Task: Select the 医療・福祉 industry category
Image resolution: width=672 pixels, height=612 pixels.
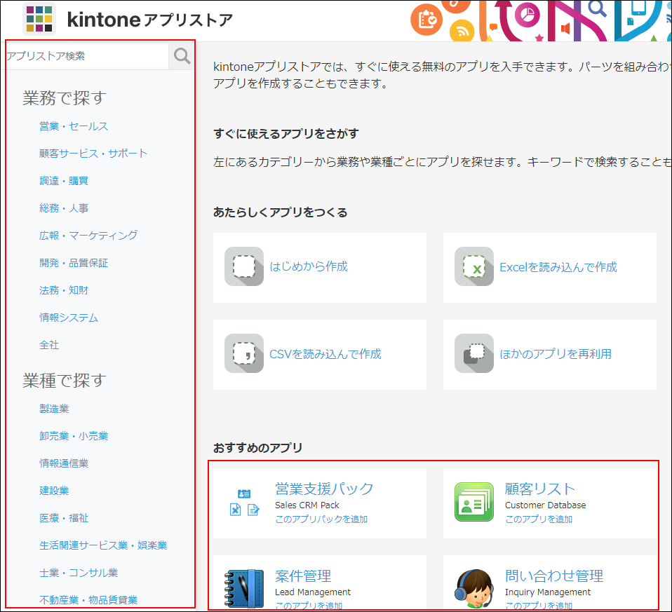Action: 64,518
